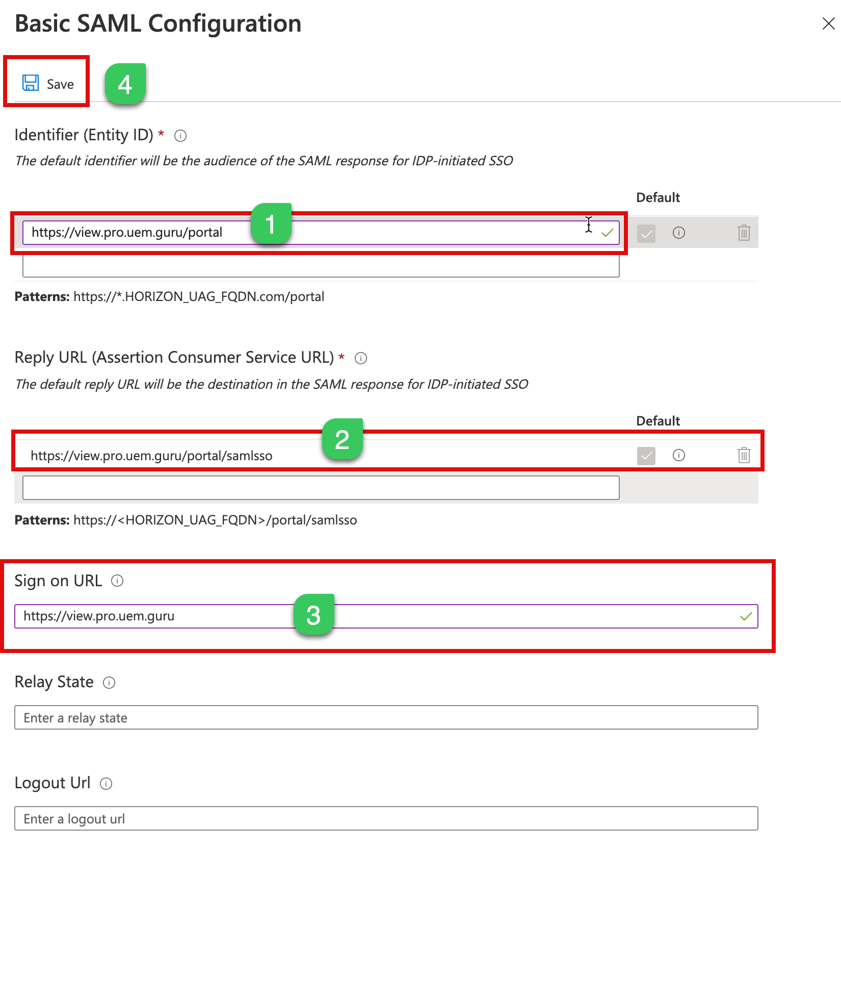Click info icon in Identifier default row
Screen dimensions: 841x1001
tap(679, 233)
